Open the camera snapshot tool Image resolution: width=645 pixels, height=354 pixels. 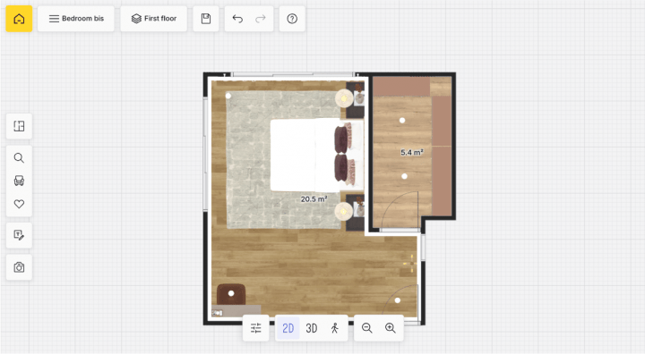tap(19, 267)
